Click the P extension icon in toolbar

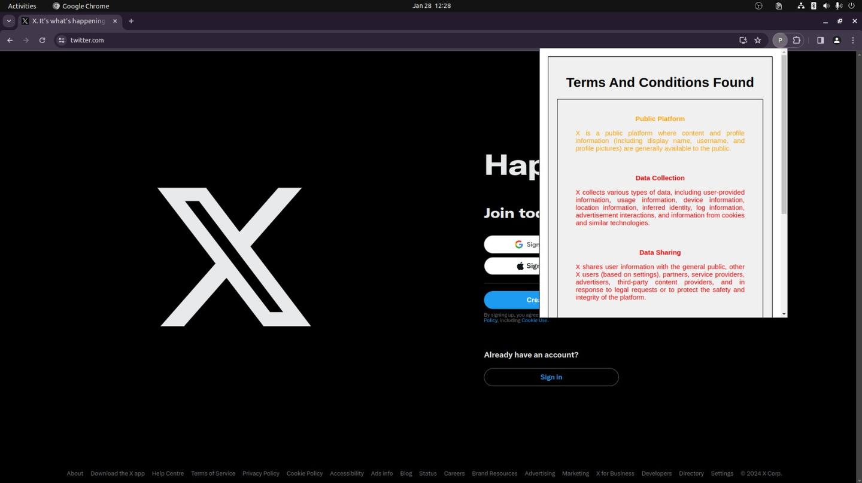coord(780,40)
